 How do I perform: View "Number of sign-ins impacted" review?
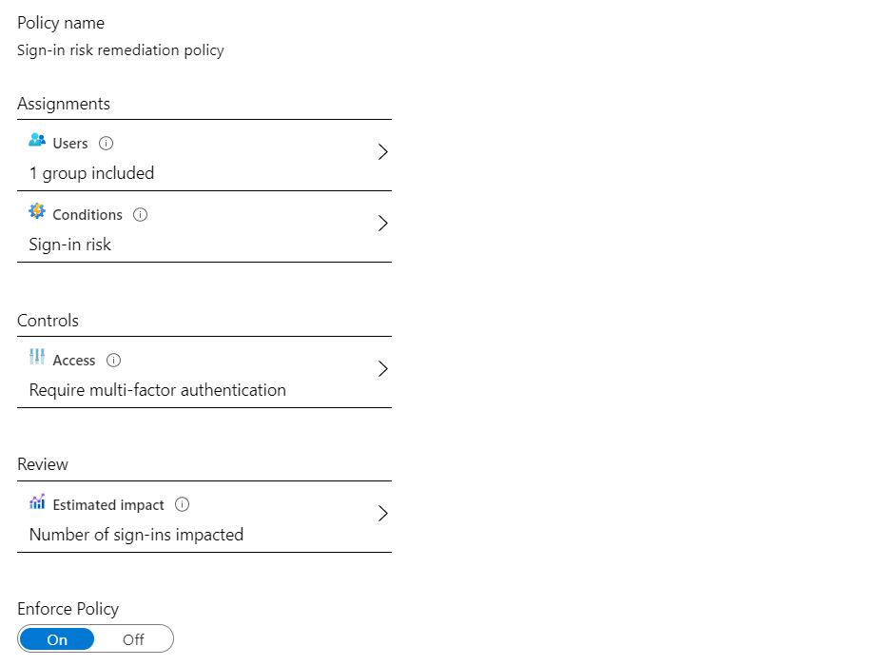pos(136,535)
